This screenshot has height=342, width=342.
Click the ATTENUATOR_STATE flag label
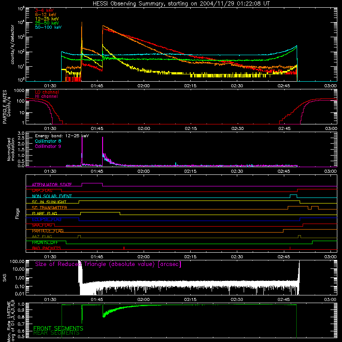pyautogui.click(x=52, y=185)
